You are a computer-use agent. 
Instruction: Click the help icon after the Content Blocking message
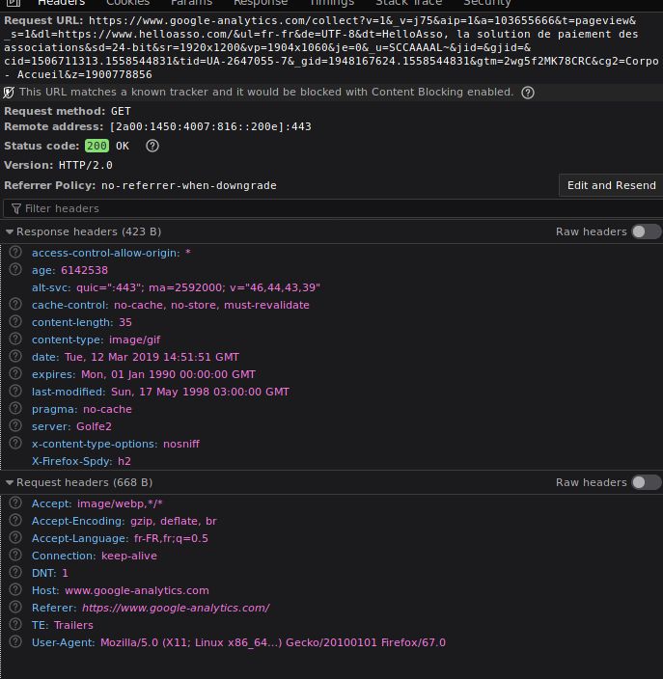(528, 93)
